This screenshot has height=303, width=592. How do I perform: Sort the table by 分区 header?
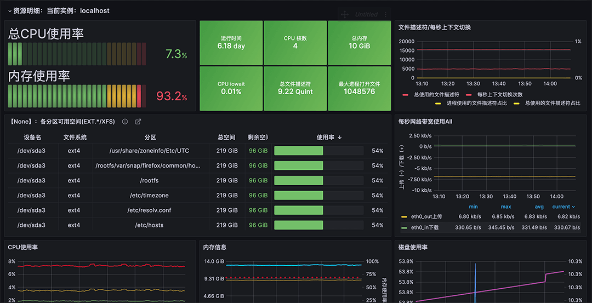pyautogui.click(x=150, y=138)
